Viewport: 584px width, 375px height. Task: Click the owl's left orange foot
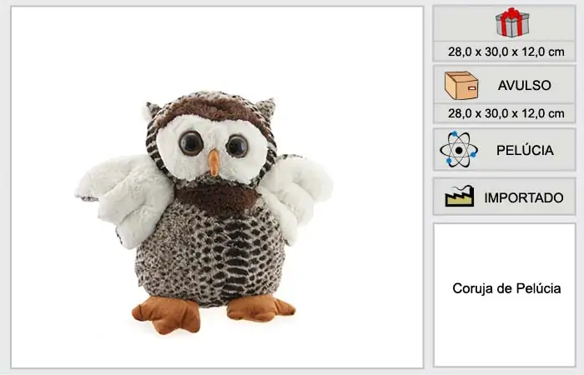tap(167, 314)
